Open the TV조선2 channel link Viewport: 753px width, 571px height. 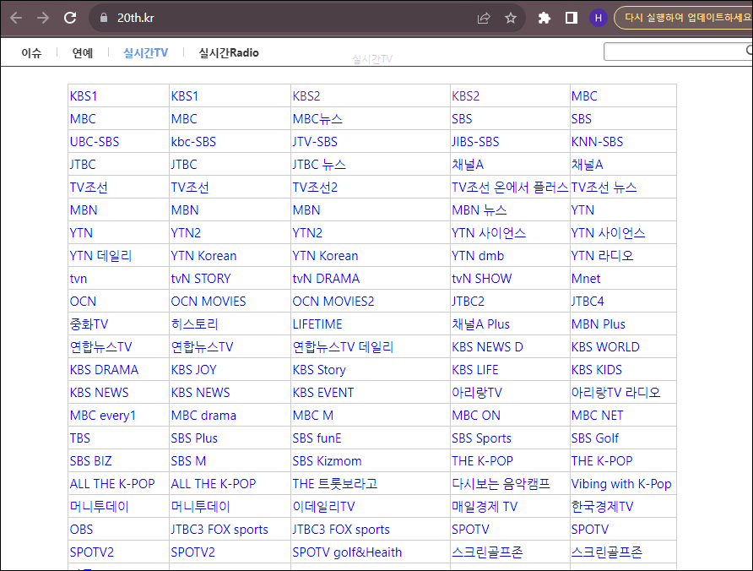pos(315,188)
